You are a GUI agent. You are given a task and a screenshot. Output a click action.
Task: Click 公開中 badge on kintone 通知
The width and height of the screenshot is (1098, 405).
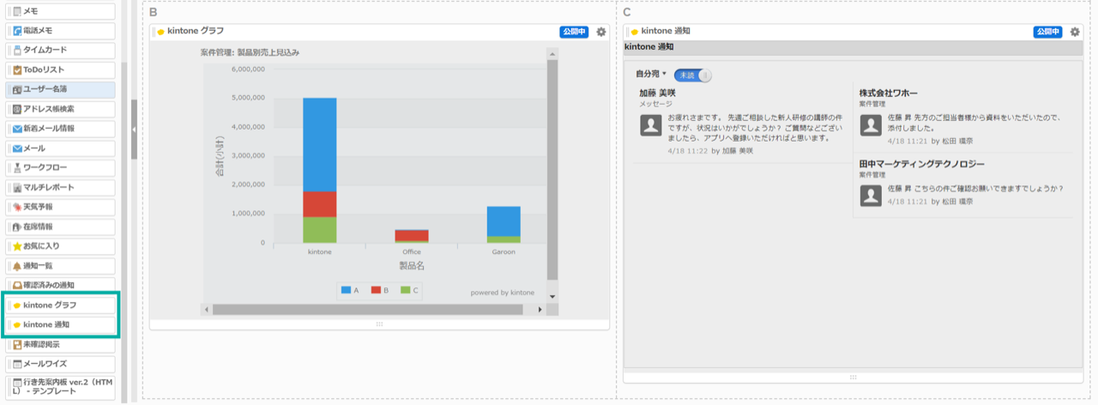click(1047, 32)
